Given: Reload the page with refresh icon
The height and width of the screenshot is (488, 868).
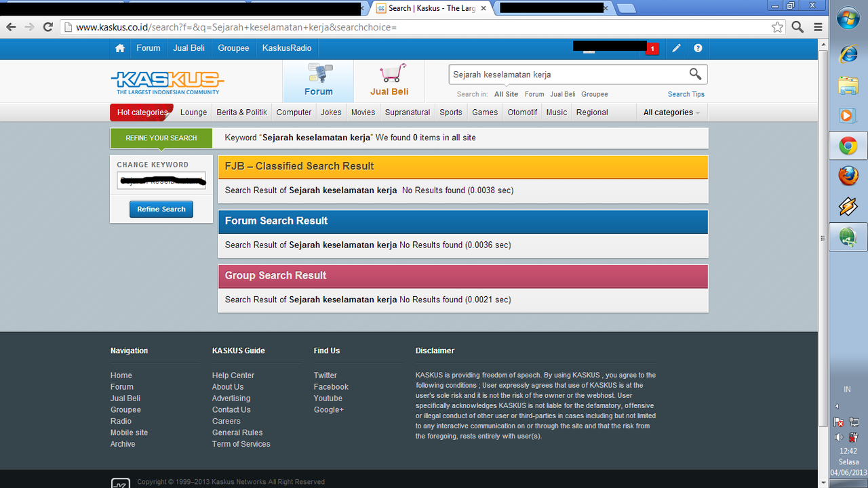Looking at the screenshot, I should point(47,27).
